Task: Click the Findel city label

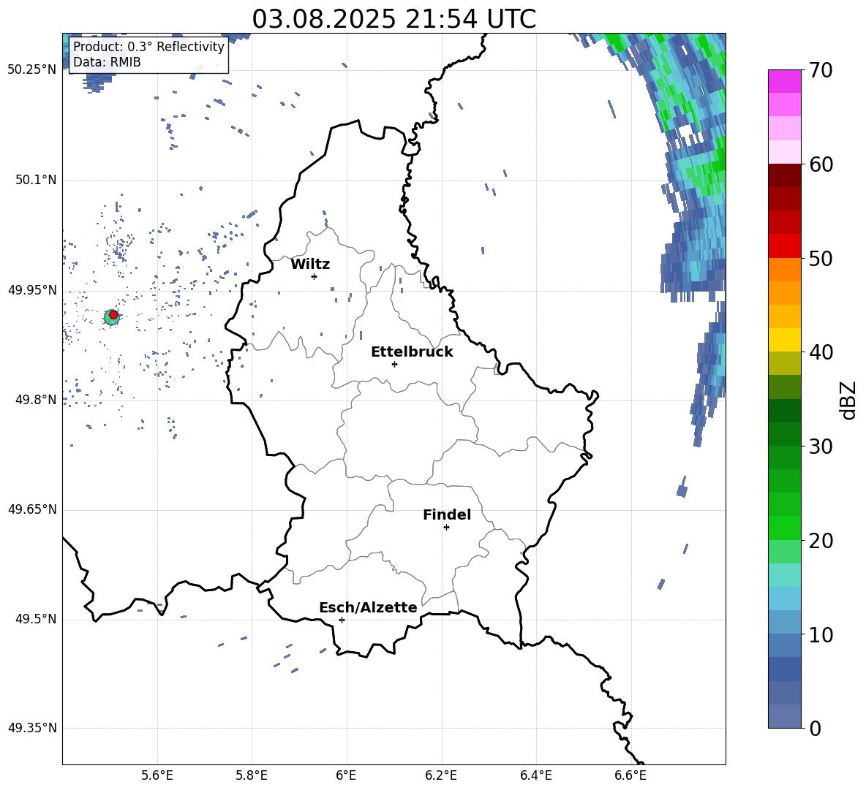Action: [447, 514]
